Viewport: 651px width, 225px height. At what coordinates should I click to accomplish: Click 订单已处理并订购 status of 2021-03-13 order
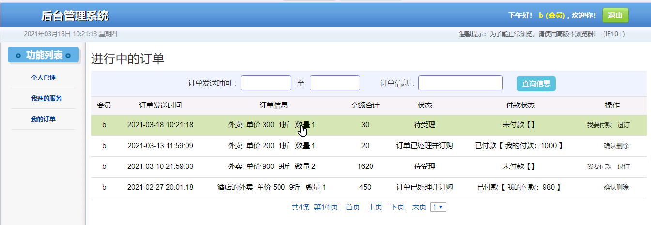[x=425, y=146]
